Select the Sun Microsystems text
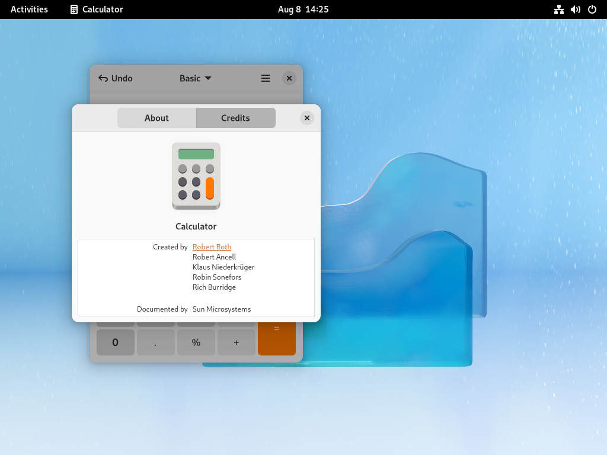 point(222,309)
